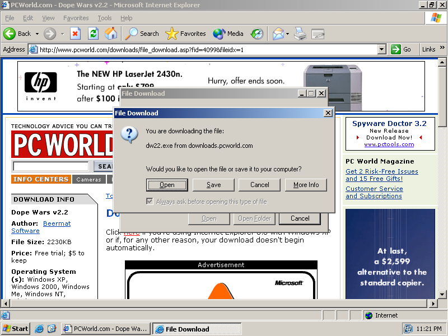Open the File menu

click(10, 18)
